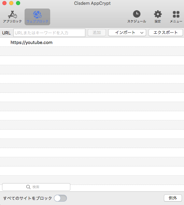Open the 例外 exceptions button

click(173, 198)
